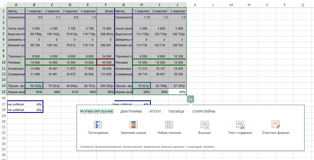Viewport: 314px width, 160px height.
Task: Click the Quick Analysis button icon
Action: [190, 99]
